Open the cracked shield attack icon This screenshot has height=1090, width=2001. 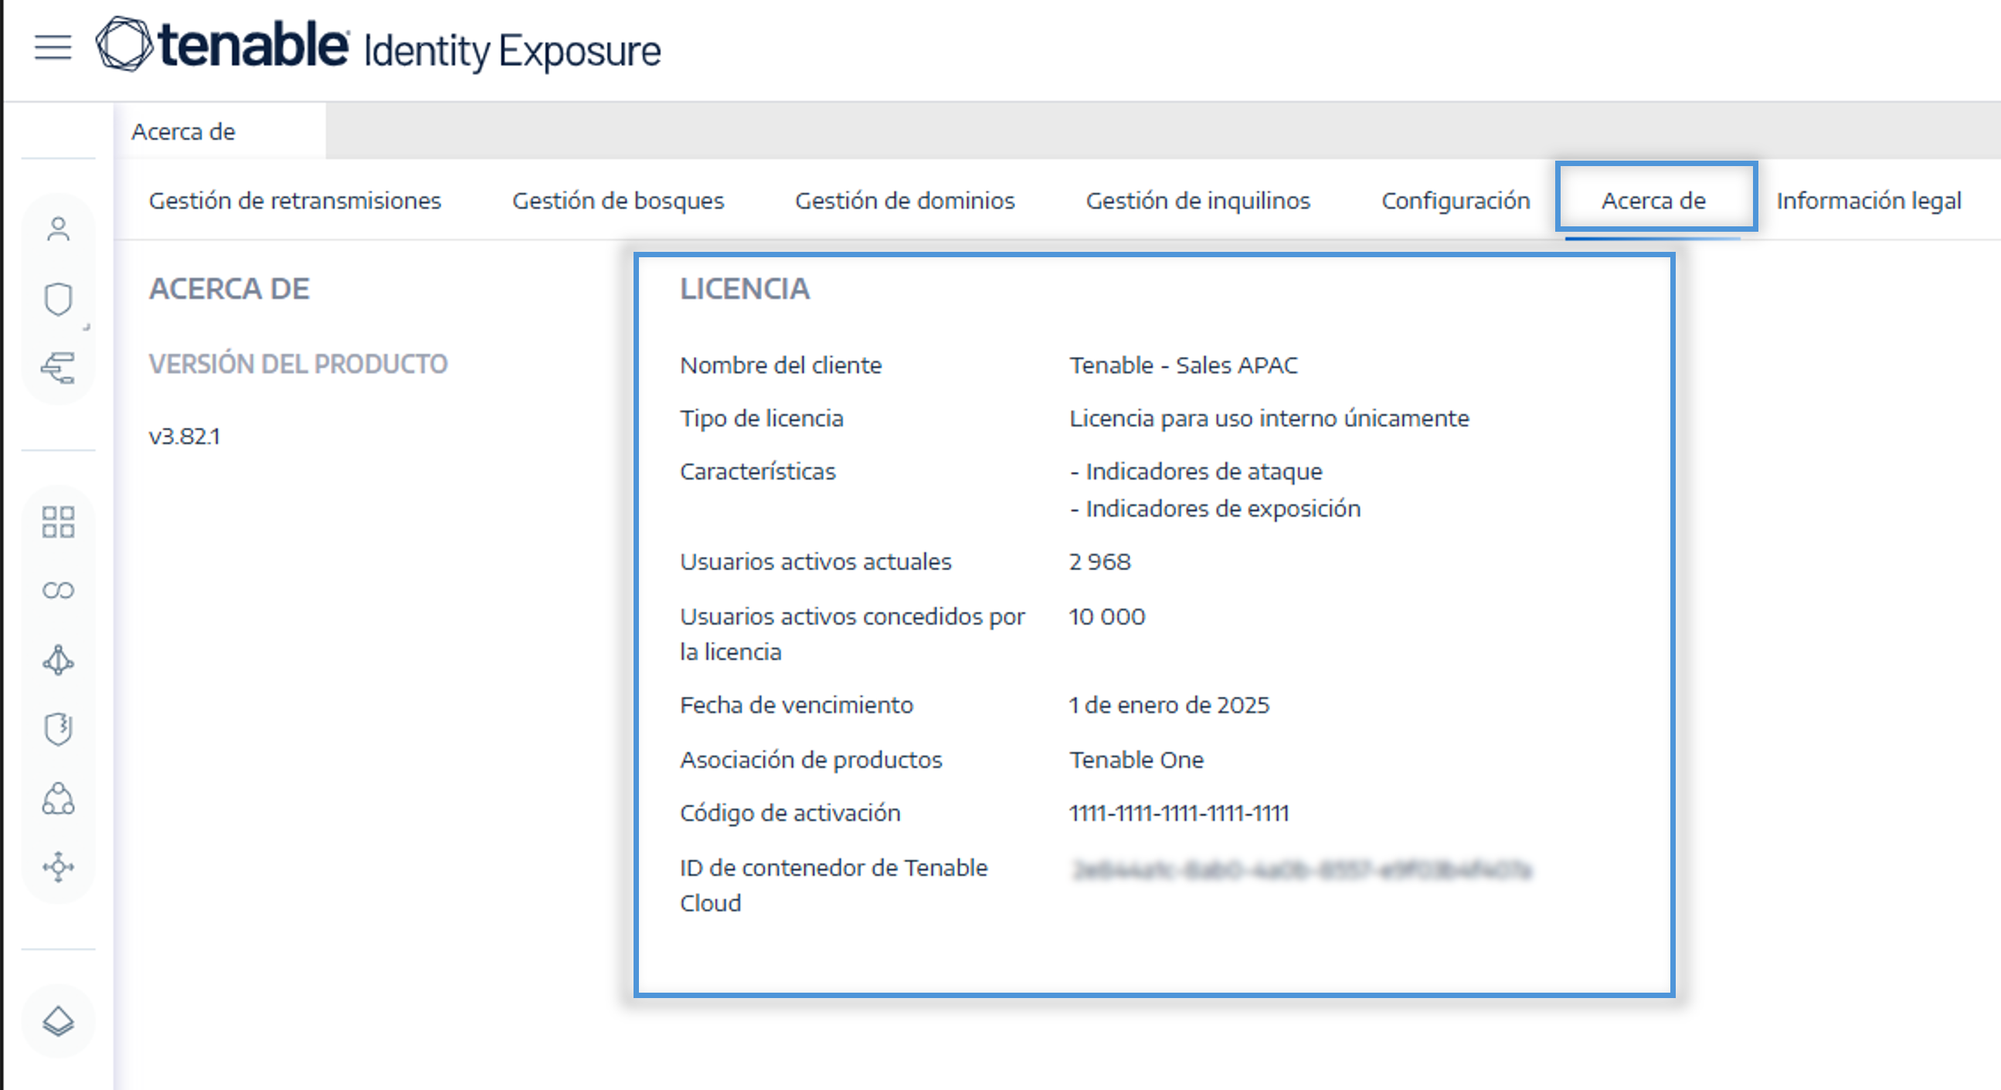(x=58, y=728)
